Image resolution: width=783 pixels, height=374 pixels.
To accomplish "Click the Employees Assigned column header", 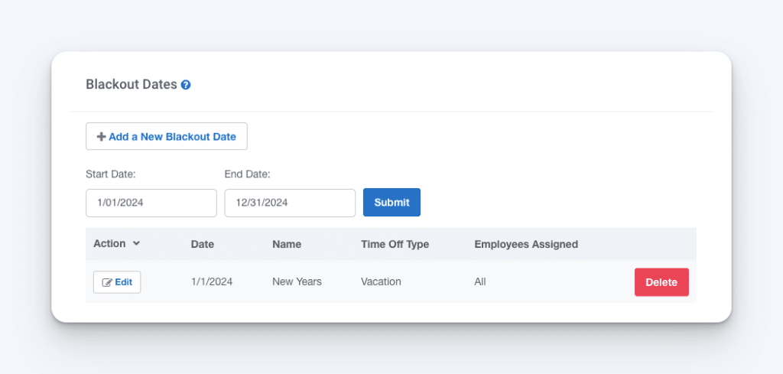I will 526,245.
